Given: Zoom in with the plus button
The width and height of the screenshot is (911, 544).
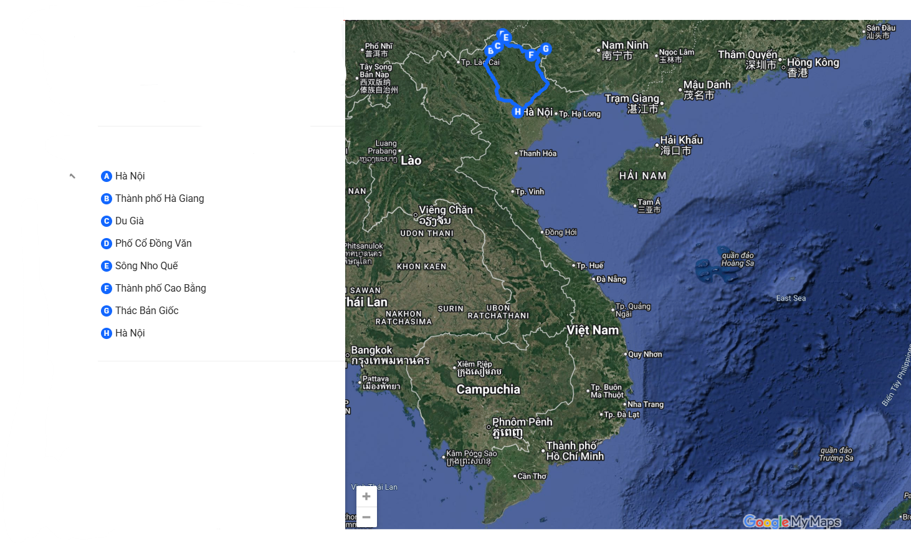Looking at the screenshot, I should [366, 497].
